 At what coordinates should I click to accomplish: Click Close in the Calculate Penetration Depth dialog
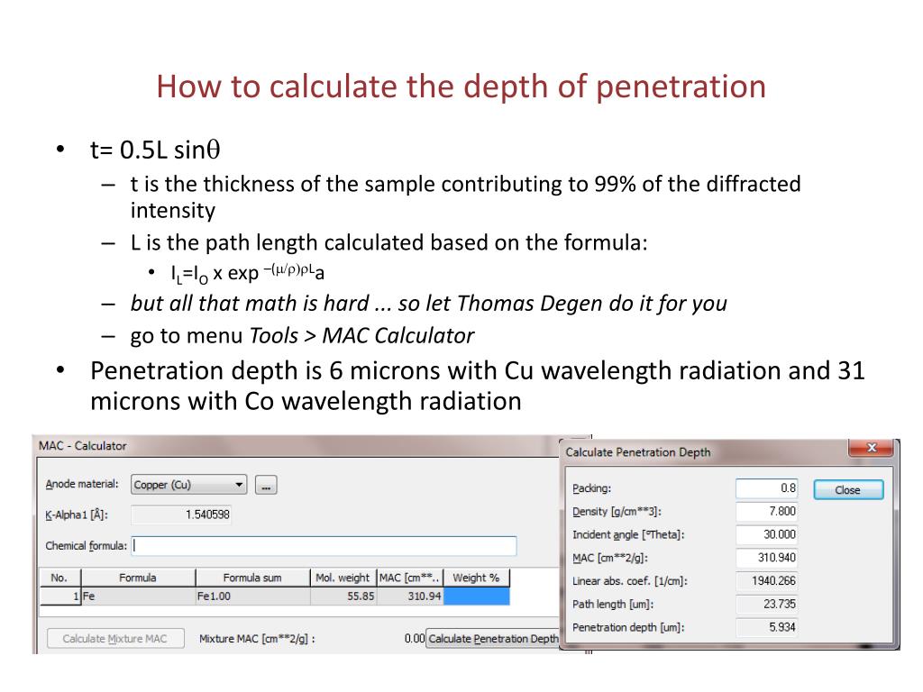pos(848,489)
